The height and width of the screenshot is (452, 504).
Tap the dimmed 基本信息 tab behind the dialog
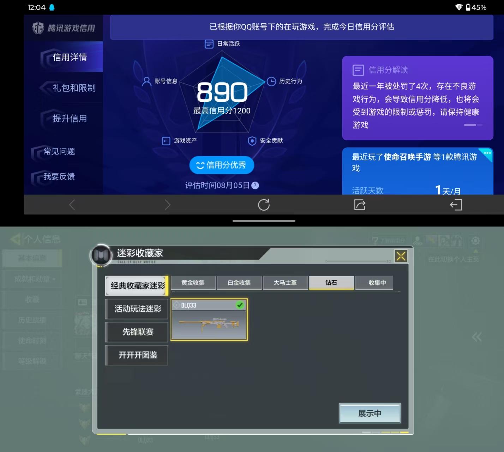pos(32,258)
